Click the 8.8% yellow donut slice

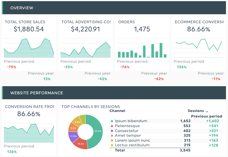[x=77, y=122]
